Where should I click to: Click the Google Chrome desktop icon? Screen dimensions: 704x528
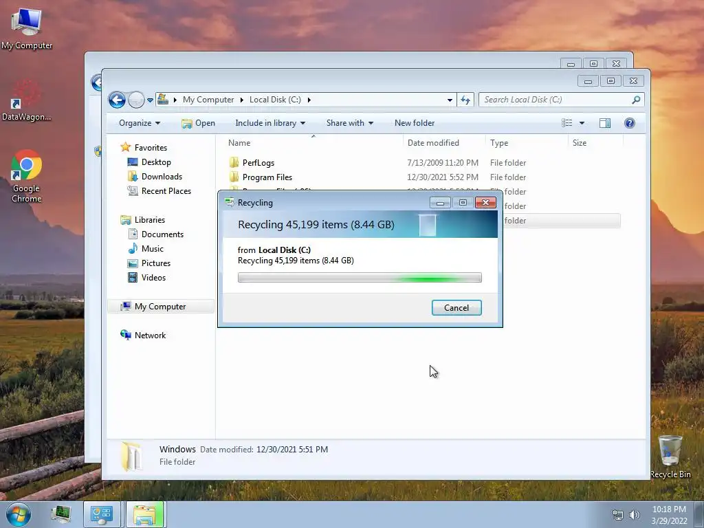click(27, 177)
